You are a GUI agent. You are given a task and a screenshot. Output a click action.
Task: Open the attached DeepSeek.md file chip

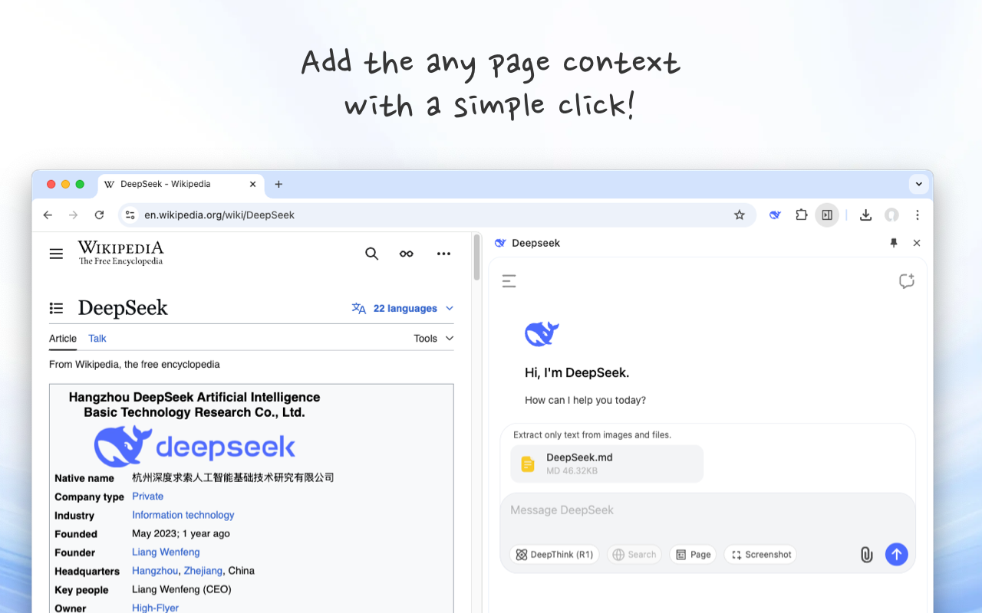click(x=607, y=464)
